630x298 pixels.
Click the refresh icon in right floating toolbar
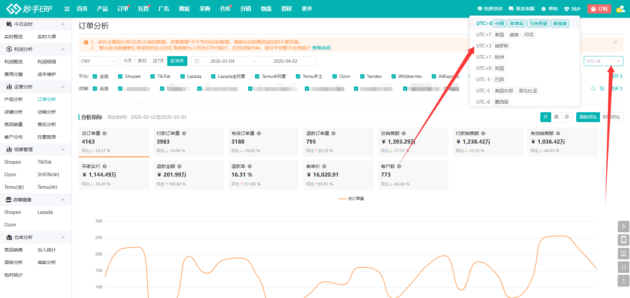point(623,267)
